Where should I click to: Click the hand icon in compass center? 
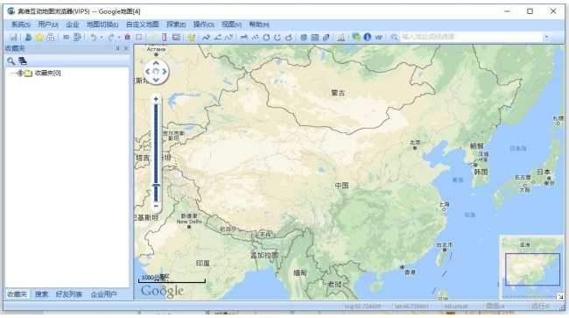pos(156,72)
